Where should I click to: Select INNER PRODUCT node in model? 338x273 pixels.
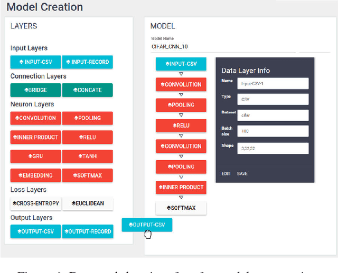coord(181,188)
